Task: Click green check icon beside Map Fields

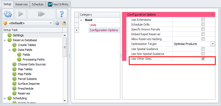Action: pos(14,74)
